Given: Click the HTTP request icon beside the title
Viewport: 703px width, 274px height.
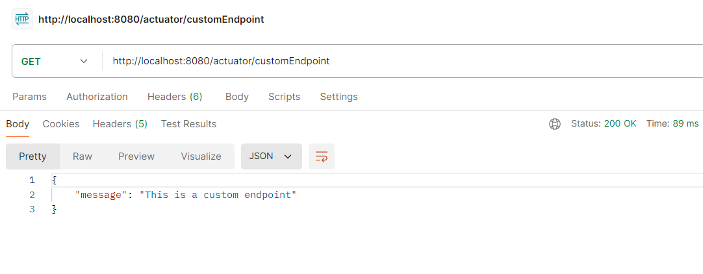Looking at the screenshot, I should [22, 19].
